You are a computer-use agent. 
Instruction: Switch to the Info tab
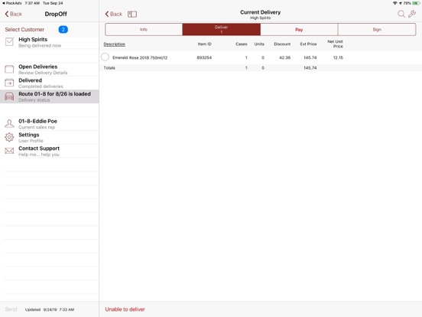[x=144, y=29]
